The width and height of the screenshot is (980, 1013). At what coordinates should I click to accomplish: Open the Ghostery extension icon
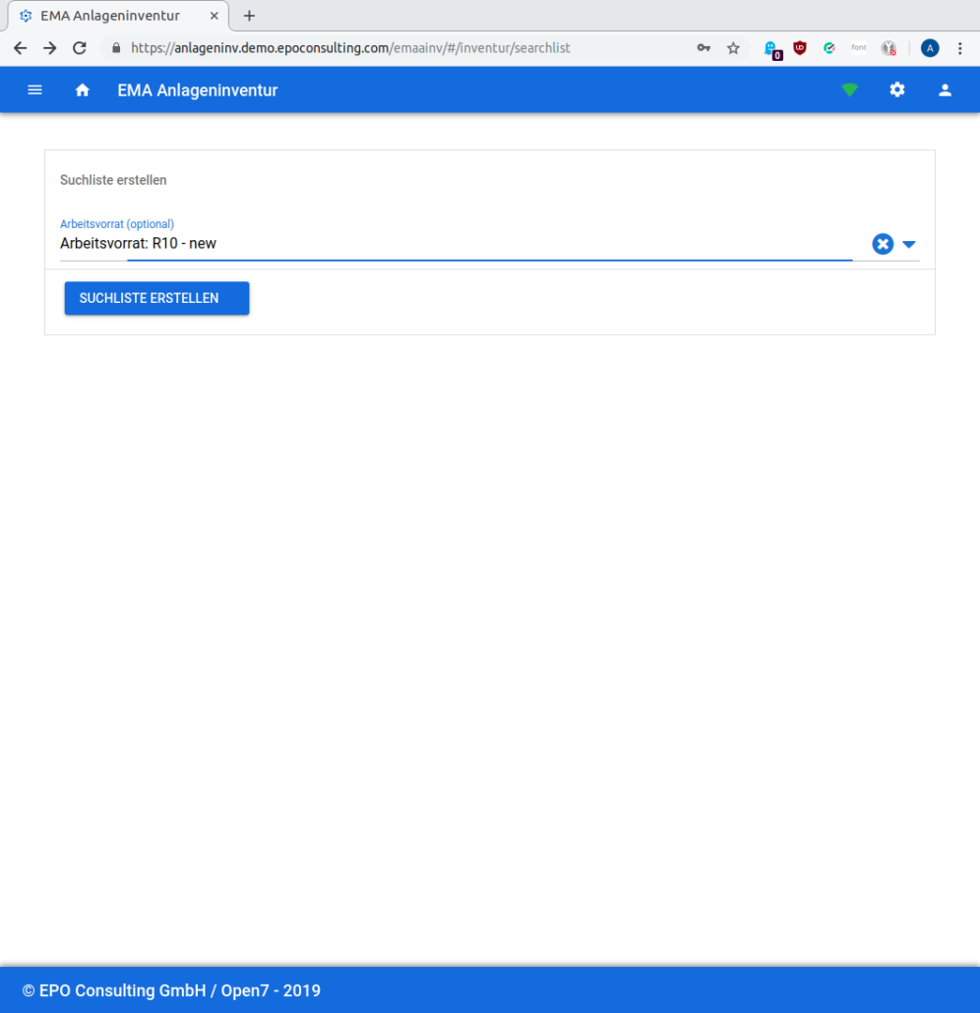[771, 49]
